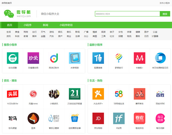The image size is (172, 135).
Task: Select the 科技 category link
Action: [x=17, y=36]
